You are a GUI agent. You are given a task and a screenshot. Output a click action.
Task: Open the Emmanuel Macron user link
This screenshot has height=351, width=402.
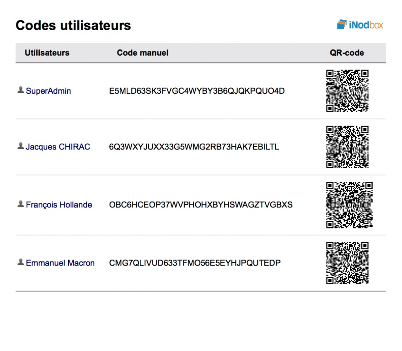(x=60, y=263)
